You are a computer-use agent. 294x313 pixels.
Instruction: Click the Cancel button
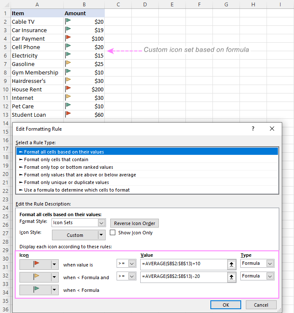(261, 305)
